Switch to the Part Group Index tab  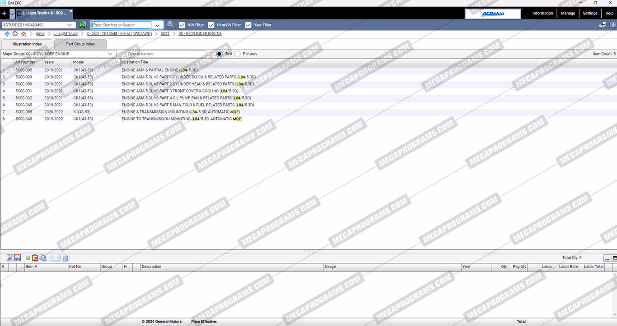80,44
